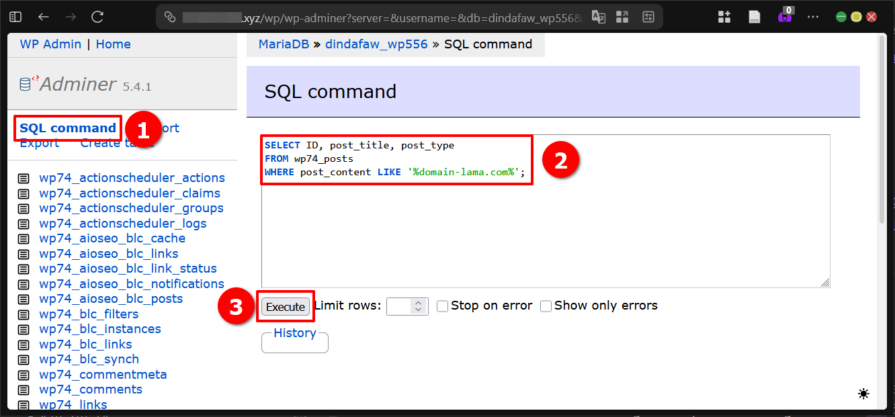Image resolution: width=895 pixels, height=417 pixels.
Task: Check the Show only errors option
Action: click(546, 306)
